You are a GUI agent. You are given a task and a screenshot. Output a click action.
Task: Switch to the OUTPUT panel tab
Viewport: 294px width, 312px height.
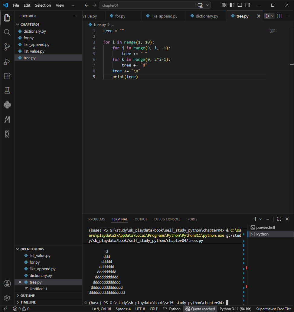click(141, 219)
